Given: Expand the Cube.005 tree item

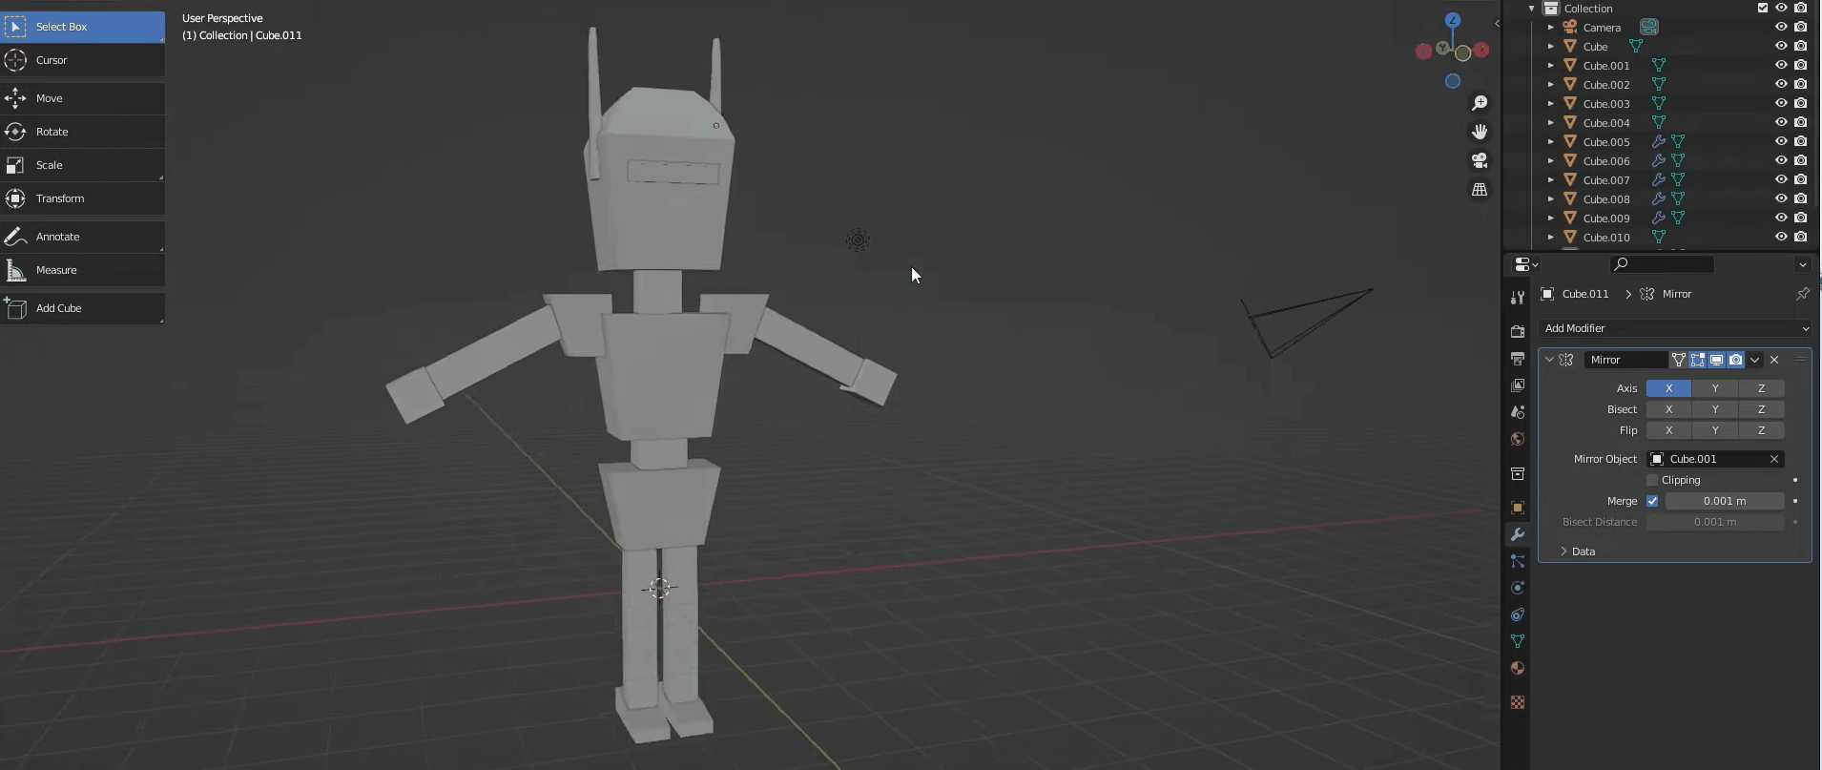Looking at the screenshot, I should (1551, 141).
